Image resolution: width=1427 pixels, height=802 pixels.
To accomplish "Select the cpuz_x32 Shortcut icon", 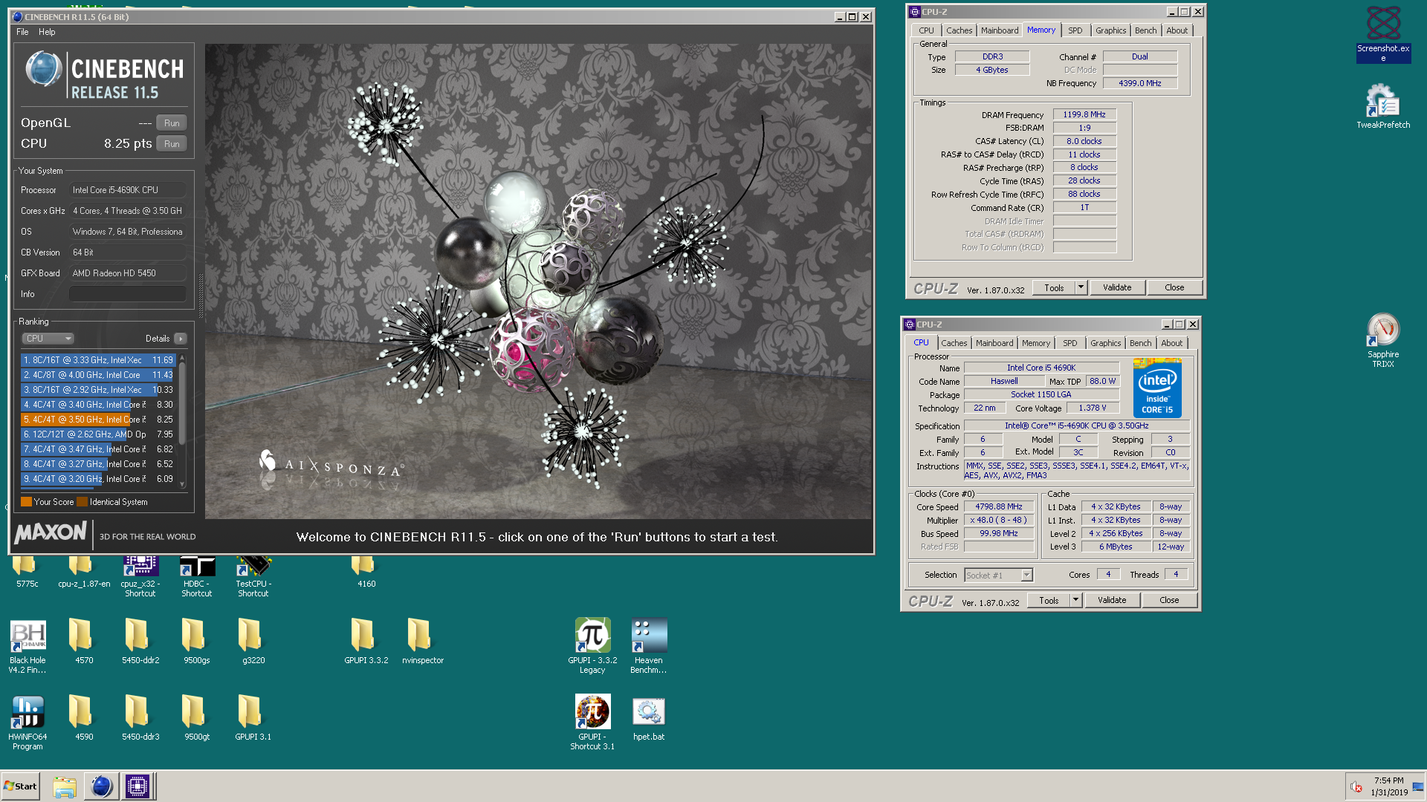I will coord(140,576).
